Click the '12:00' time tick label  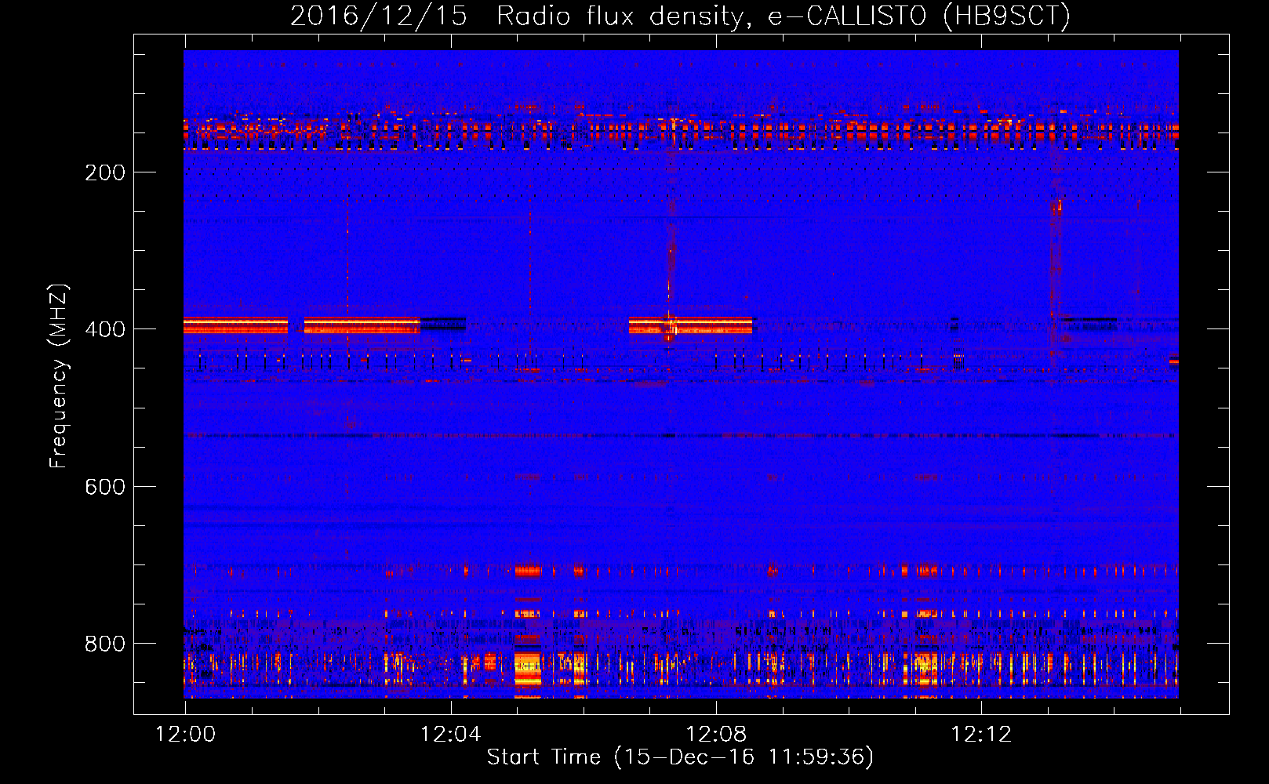point(185,734)
